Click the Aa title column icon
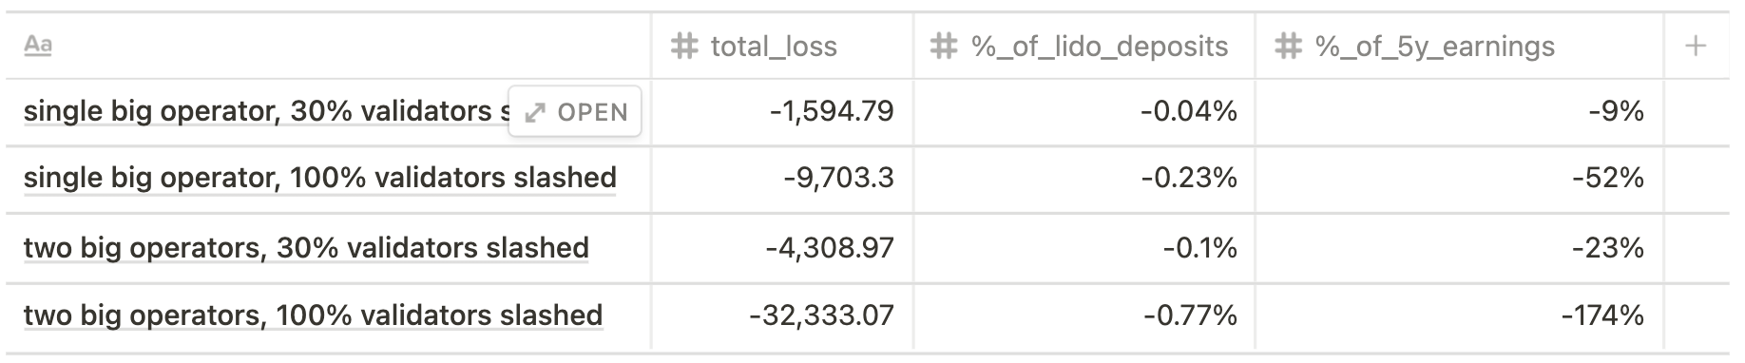Viewport: 1745px width, 363px height. point(37,45)
